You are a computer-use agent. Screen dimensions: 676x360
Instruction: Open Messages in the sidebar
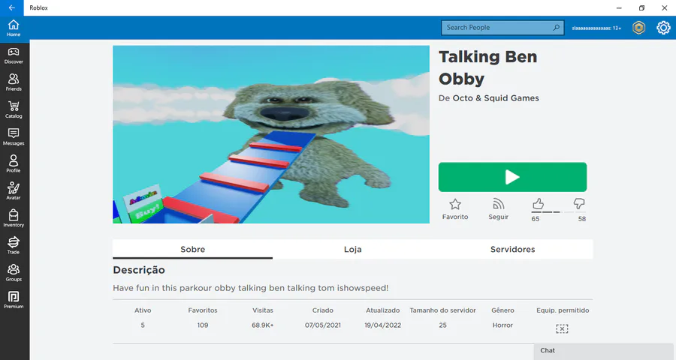14,137
